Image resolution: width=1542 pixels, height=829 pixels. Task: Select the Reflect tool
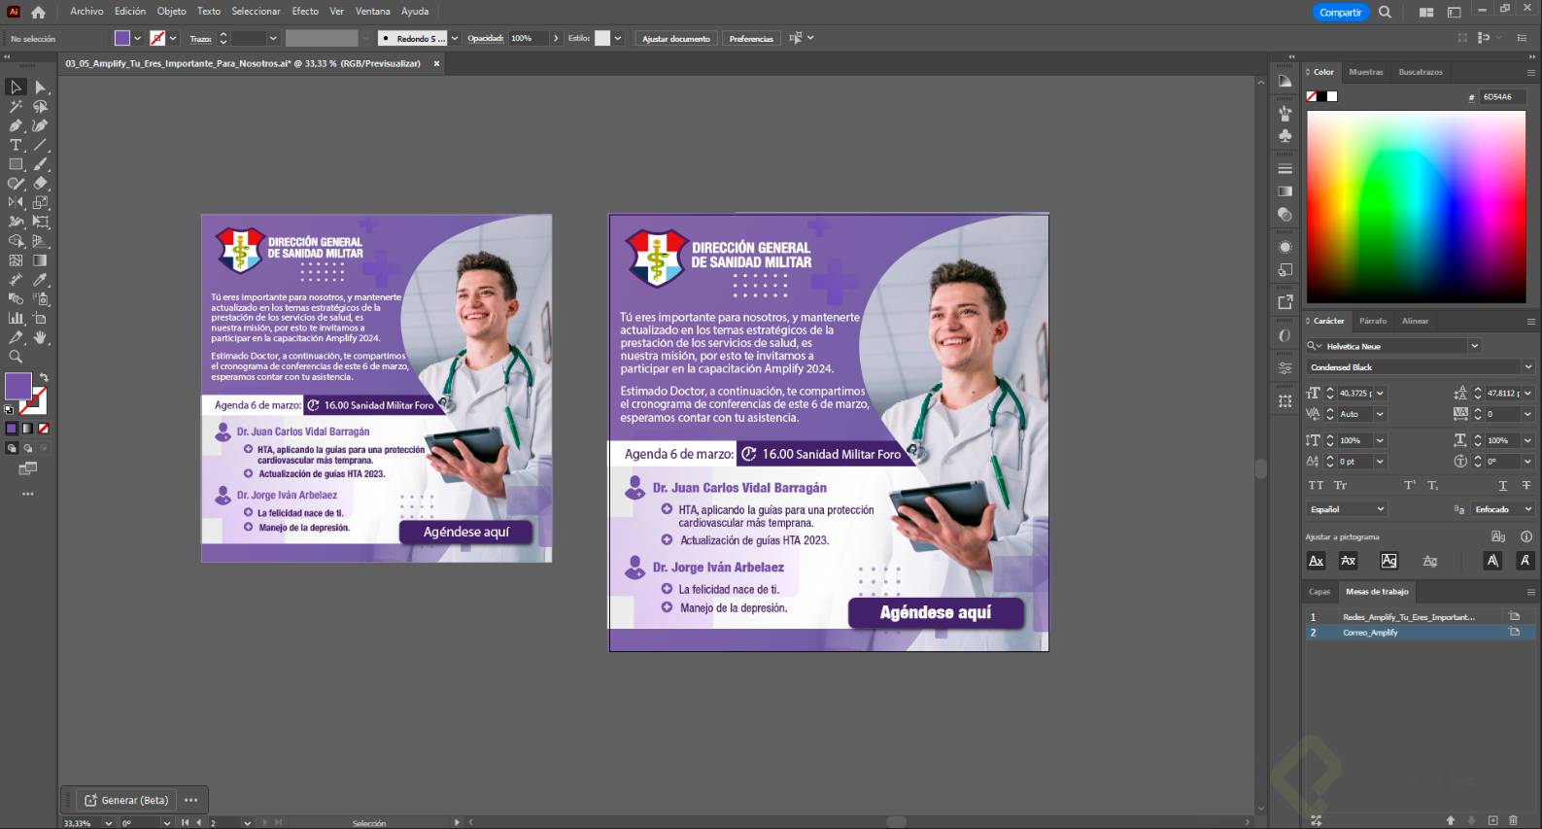pyautogui.click(x=16, y=202)
